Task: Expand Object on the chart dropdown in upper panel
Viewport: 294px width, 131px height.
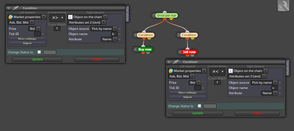Action: (105, 17)
